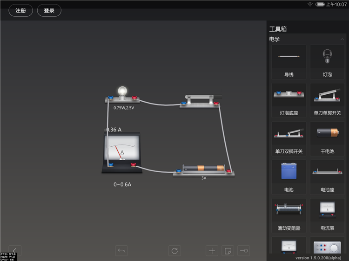Image resolution: width=349 pixels, height=261 pixels.
Task: Click battery holder blue terminal
Action: point(179,171)
